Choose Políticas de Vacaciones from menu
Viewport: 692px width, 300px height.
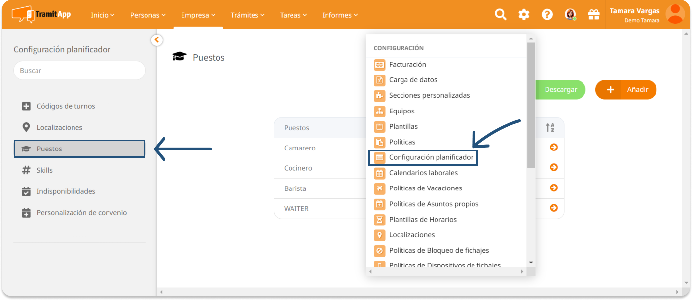pos(425,188)
